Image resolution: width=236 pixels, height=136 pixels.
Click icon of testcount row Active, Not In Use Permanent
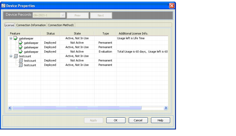[x=21, y=65]
